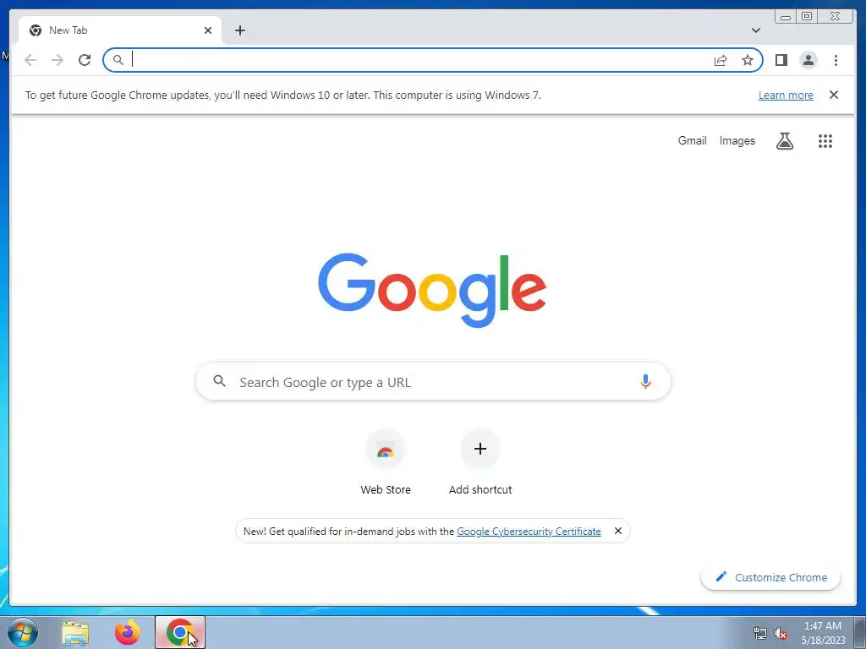Viewport: 866px width, 649px height.
Task: Open Search Labs flask icon
Action: point(784,141)
